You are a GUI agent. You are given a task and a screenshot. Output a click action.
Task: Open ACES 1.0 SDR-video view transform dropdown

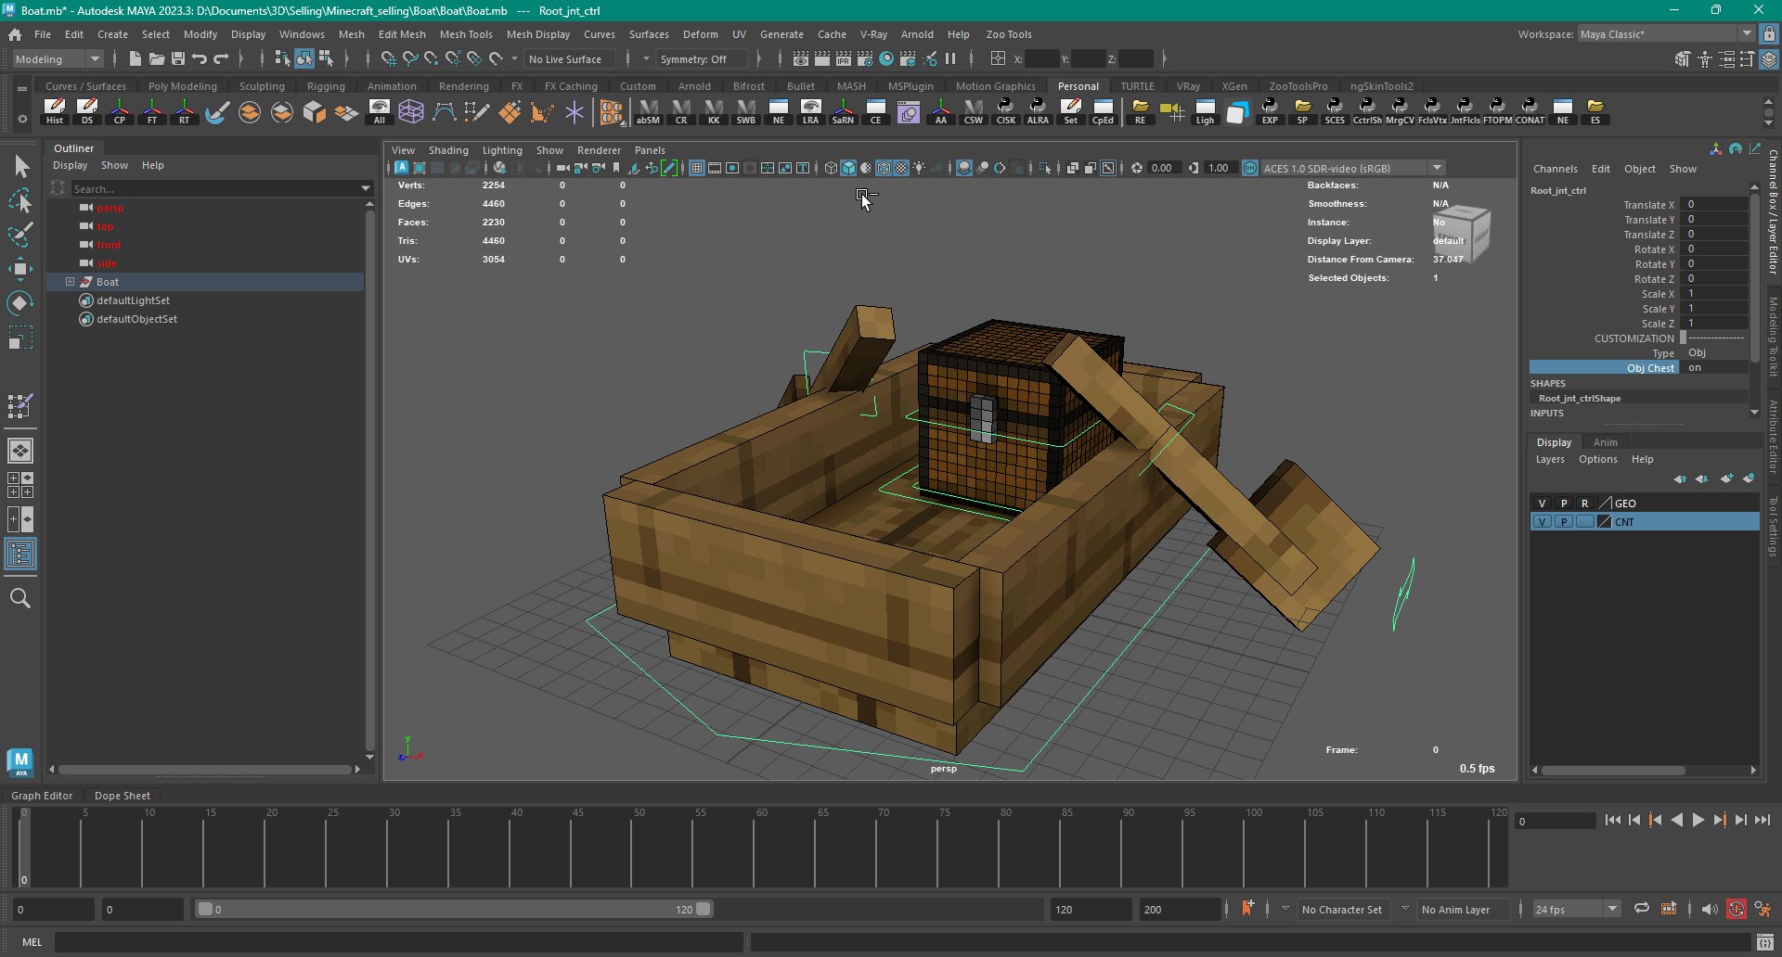click(1352, 168)
